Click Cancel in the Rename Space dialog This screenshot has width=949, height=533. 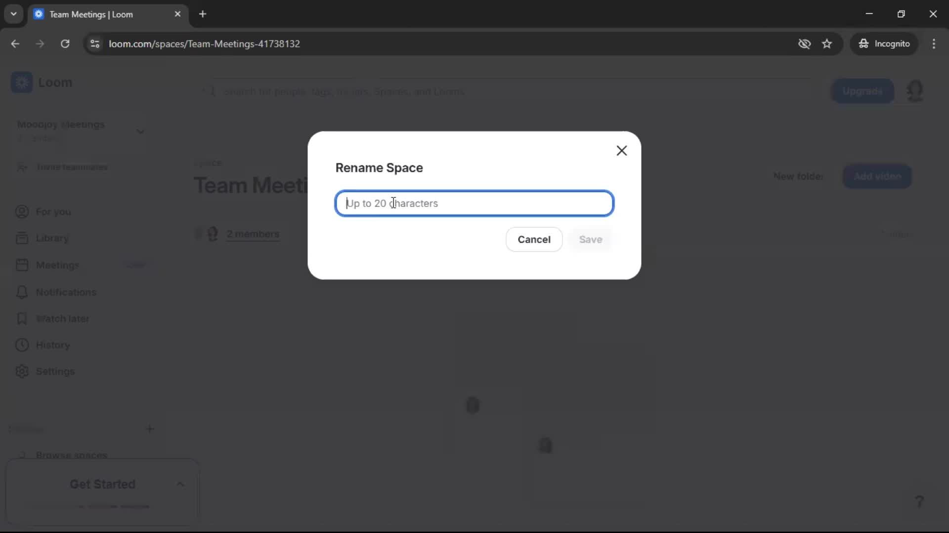[534, 239]
